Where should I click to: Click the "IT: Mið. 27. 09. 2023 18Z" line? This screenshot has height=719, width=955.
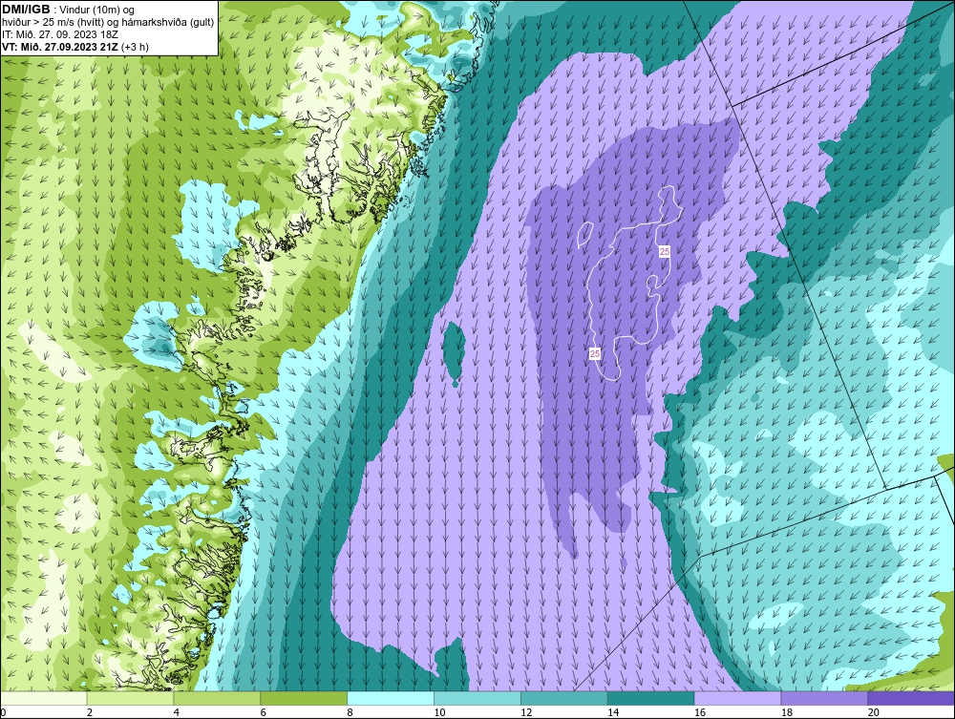tap(59, 34)
